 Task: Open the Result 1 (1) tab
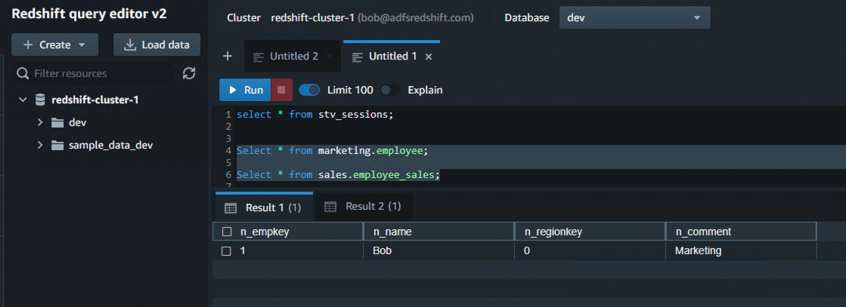pos(263,207)
